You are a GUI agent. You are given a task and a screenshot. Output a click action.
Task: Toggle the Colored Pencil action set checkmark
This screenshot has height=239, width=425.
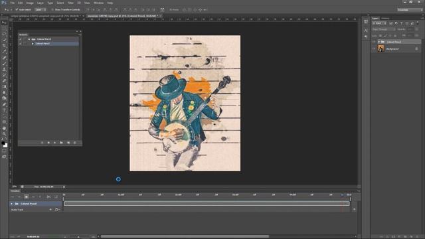[21, 39]
